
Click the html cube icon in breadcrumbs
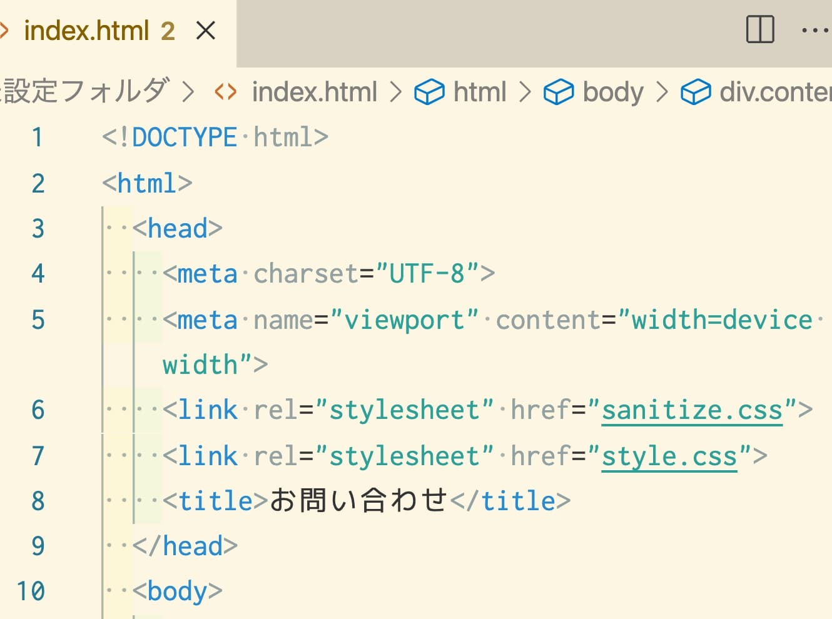429,92
